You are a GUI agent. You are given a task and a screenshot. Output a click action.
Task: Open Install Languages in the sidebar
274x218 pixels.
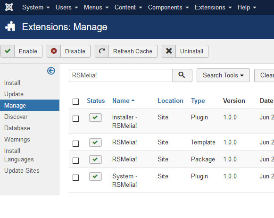19,155
